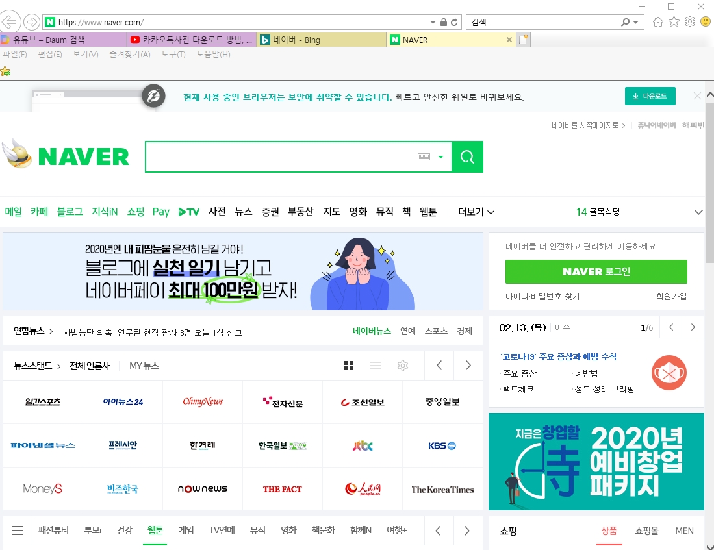Click the Whale browser icon in the banner
714x550 pixels.
tap(153, 95)
